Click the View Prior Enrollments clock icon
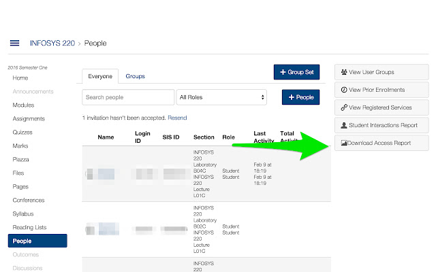The width and height of the screenshot is (436, 272). pyautogui.click(x=345, y=90)
